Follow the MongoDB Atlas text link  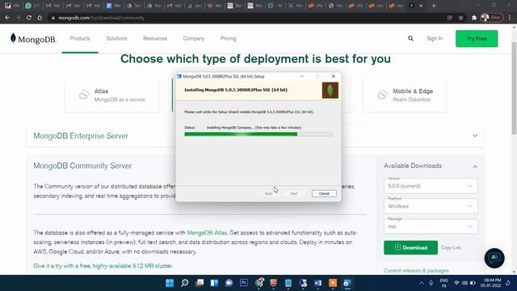[x=207, y=233]
